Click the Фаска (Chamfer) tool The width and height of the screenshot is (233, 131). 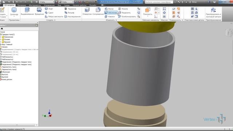tap(109, 9)
